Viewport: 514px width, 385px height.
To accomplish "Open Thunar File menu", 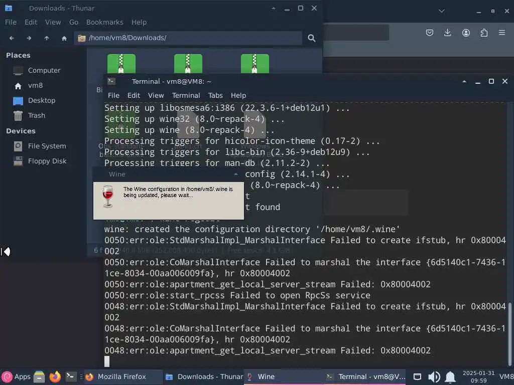I will pos(11,22).
